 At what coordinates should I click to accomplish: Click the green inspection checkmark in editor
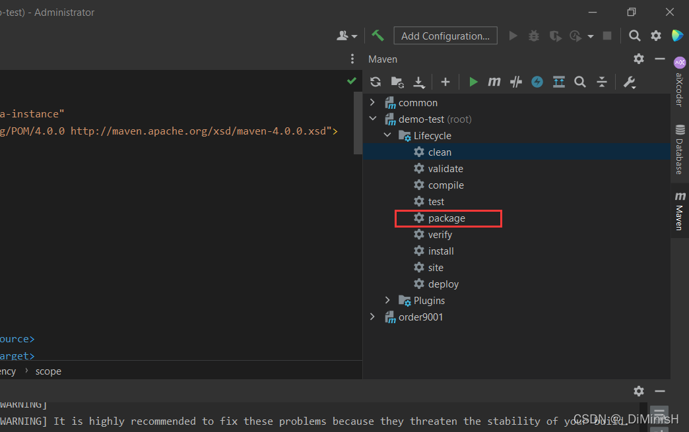352,80
